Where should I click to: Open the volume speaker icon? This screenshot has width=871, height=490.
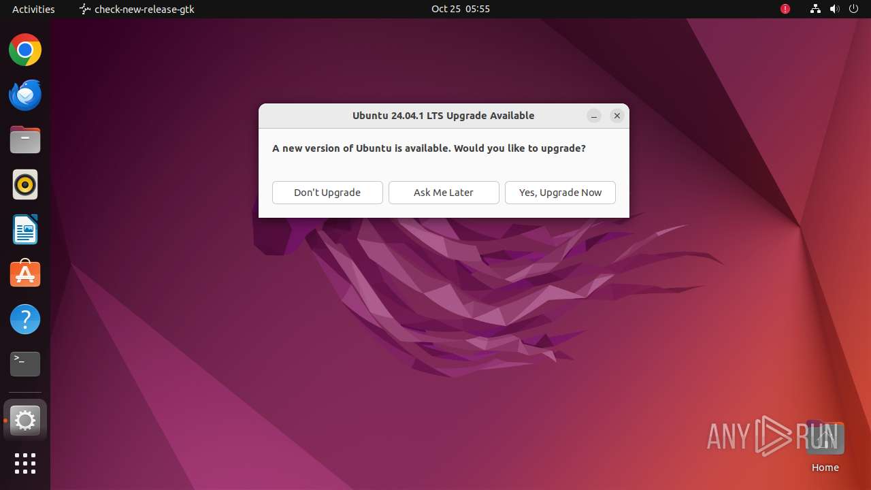[834, 9]
